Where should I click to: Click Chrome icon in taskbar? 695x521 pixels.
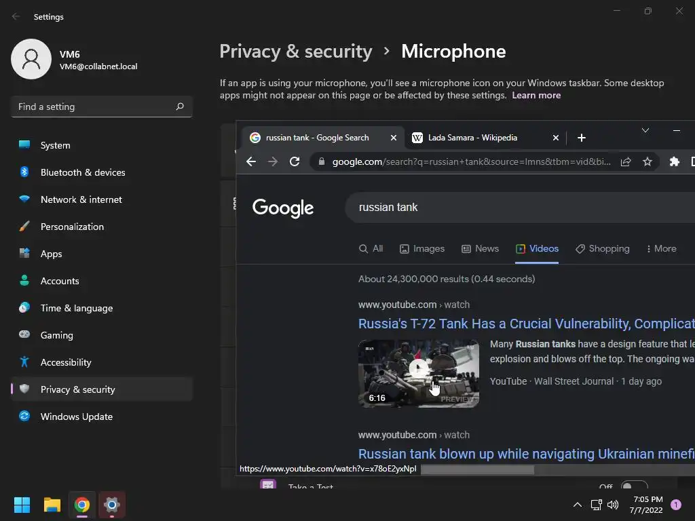[82, 505]
